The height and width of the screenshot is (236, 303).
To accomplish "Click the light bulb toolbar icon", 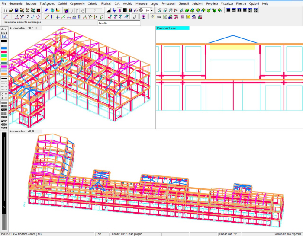I will coord(152,16).
